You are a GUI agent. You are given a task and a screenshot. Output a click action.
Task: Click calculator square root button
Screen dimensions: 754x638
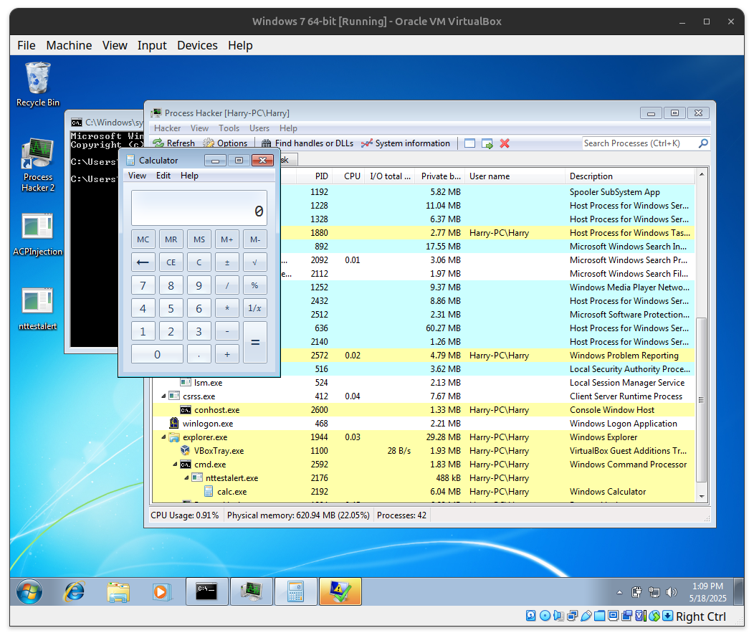point(255,262)
